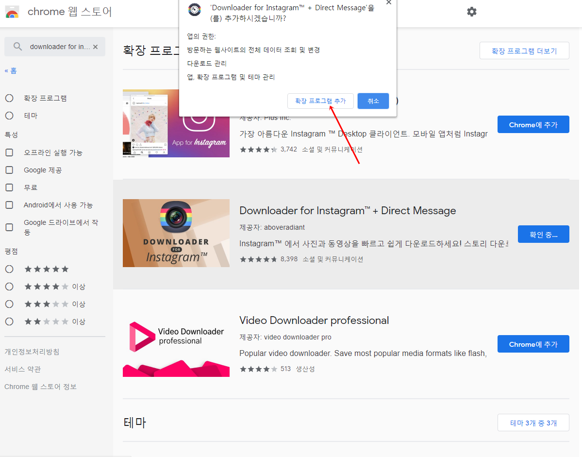This screenshot has width=582, height=457.
Task: Check 오프라인 실행 가능 checkbox
Action: tap(9, 152)
